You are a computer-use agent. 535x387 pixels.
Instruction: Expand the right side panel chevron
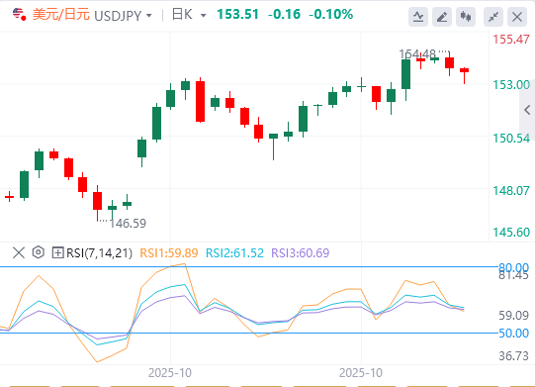pos(527,110)
